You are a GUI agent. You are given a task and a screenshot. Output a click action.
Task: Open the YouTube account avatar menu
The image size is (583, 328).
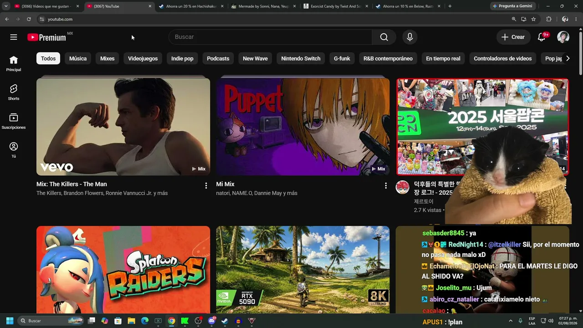click(x=563, y=37)
